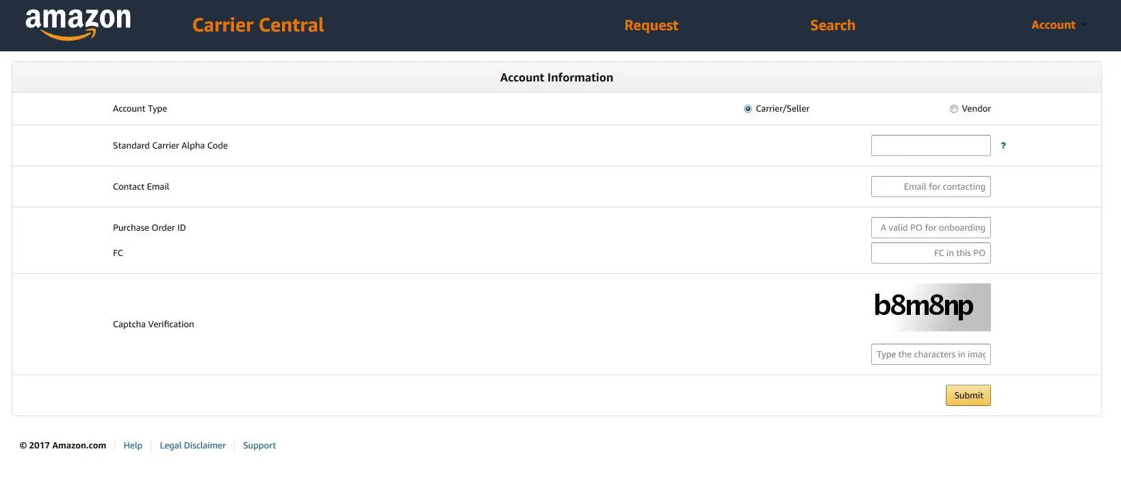Screen dimensions: 1121x484
Task: Click the b8m8np captcha image
Action: point(931,307)
